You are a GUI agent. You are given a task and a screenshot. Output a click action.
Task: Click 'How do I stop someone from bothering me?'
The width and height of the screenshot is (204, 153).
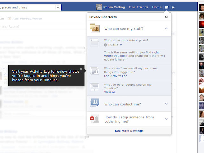pos(129,119)
